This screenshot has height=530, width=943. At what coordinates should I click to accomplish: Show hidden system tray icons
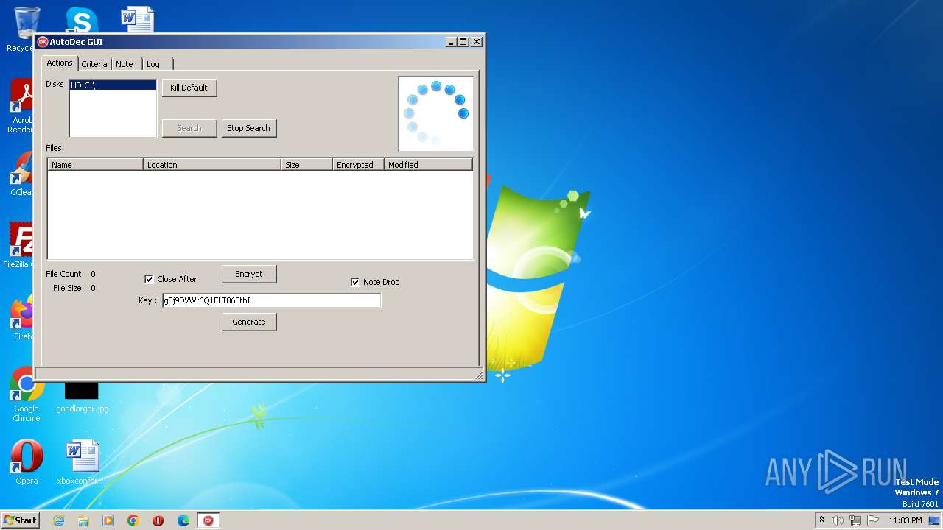point(821,520)
